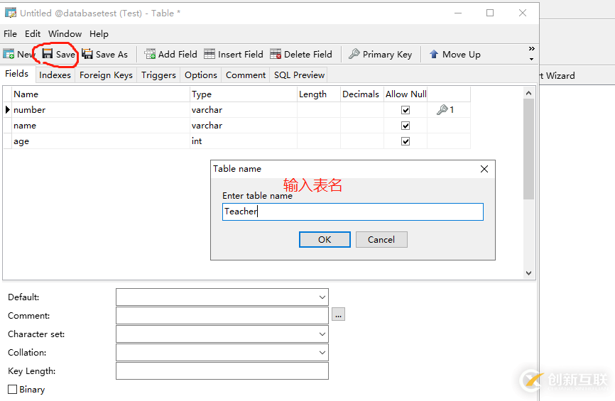This screenshot has height=401, width=615.
Task: Click the Save As toolbar button
Action: click(x=104, y=54)
